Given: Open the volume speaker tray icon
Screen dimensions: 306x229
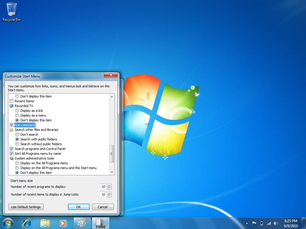Looking at the screenshot, I should pos(276,223).
